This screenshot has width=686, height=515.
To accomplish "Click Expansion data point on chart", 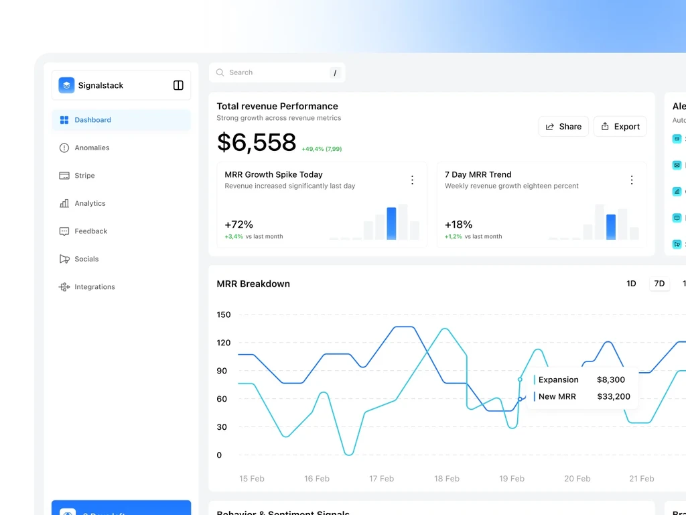I will (x=520, y=380).
